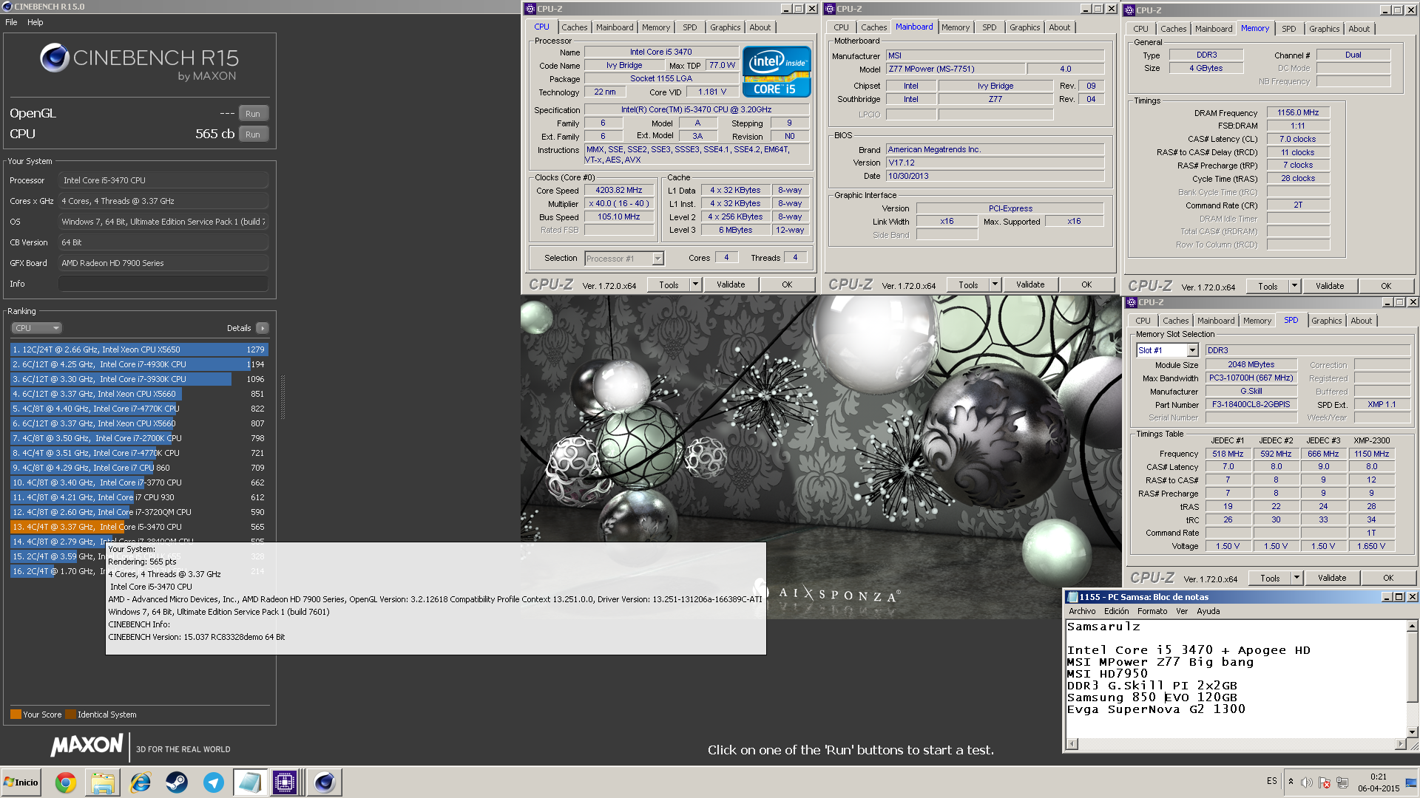Switch to the Edición menu in Notepad
This screenshot has width=1420, height=798.
coord(1117,611)
